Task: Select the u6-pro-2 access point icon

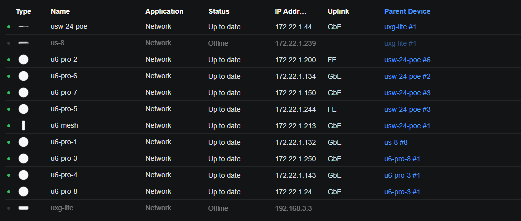Action: 23,60
